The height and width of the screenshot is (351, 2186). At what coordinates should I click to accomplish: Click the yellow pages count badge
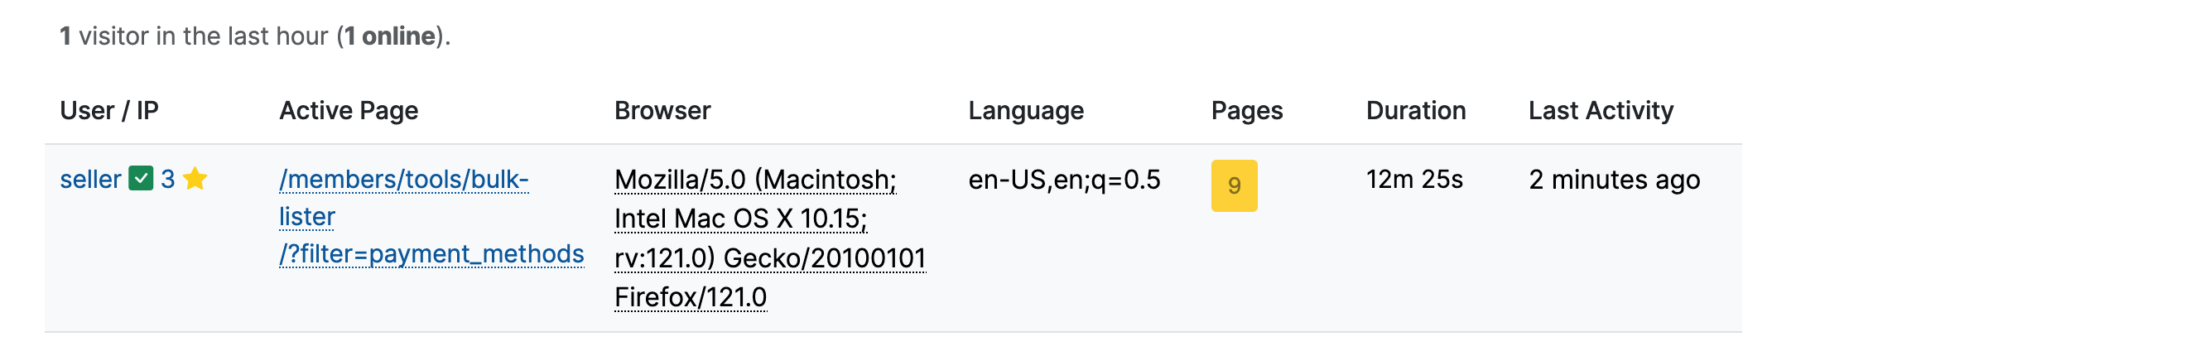(1233, 185)
